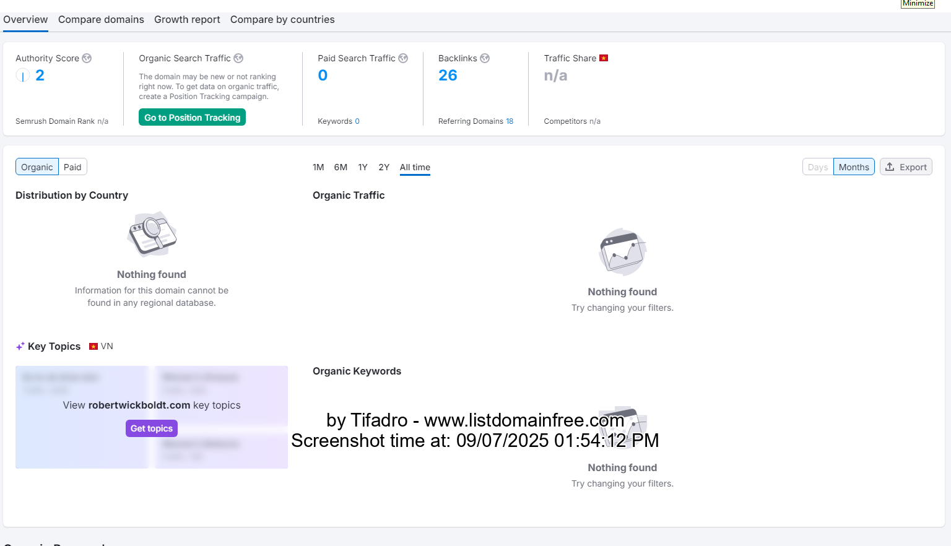Click the globe icon beside Paid Search Traffic

pos(403,58)
